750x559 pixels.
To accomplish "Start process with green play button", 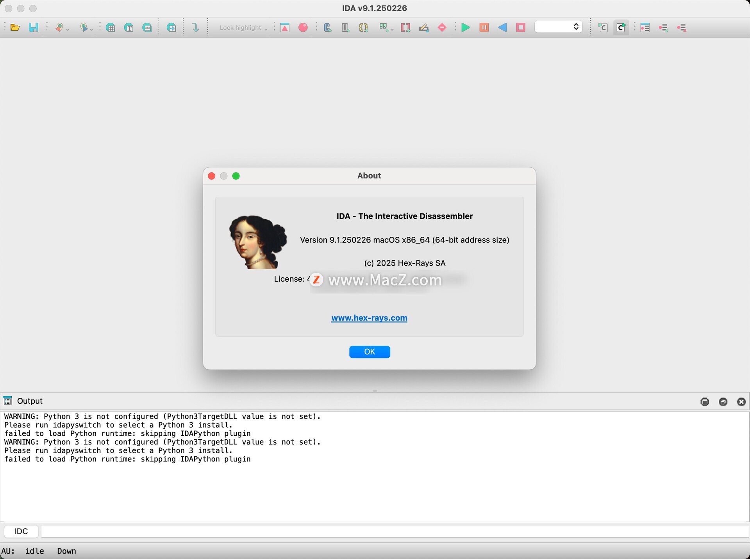I will [x=466, y=28].
